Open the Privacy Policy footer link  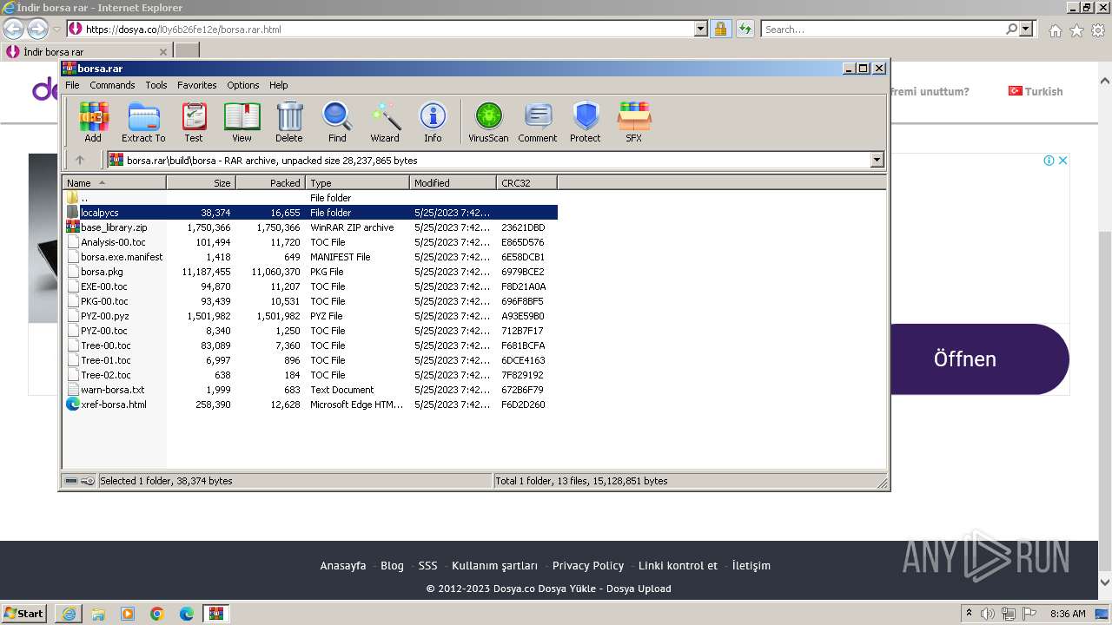tap(588, 565)
